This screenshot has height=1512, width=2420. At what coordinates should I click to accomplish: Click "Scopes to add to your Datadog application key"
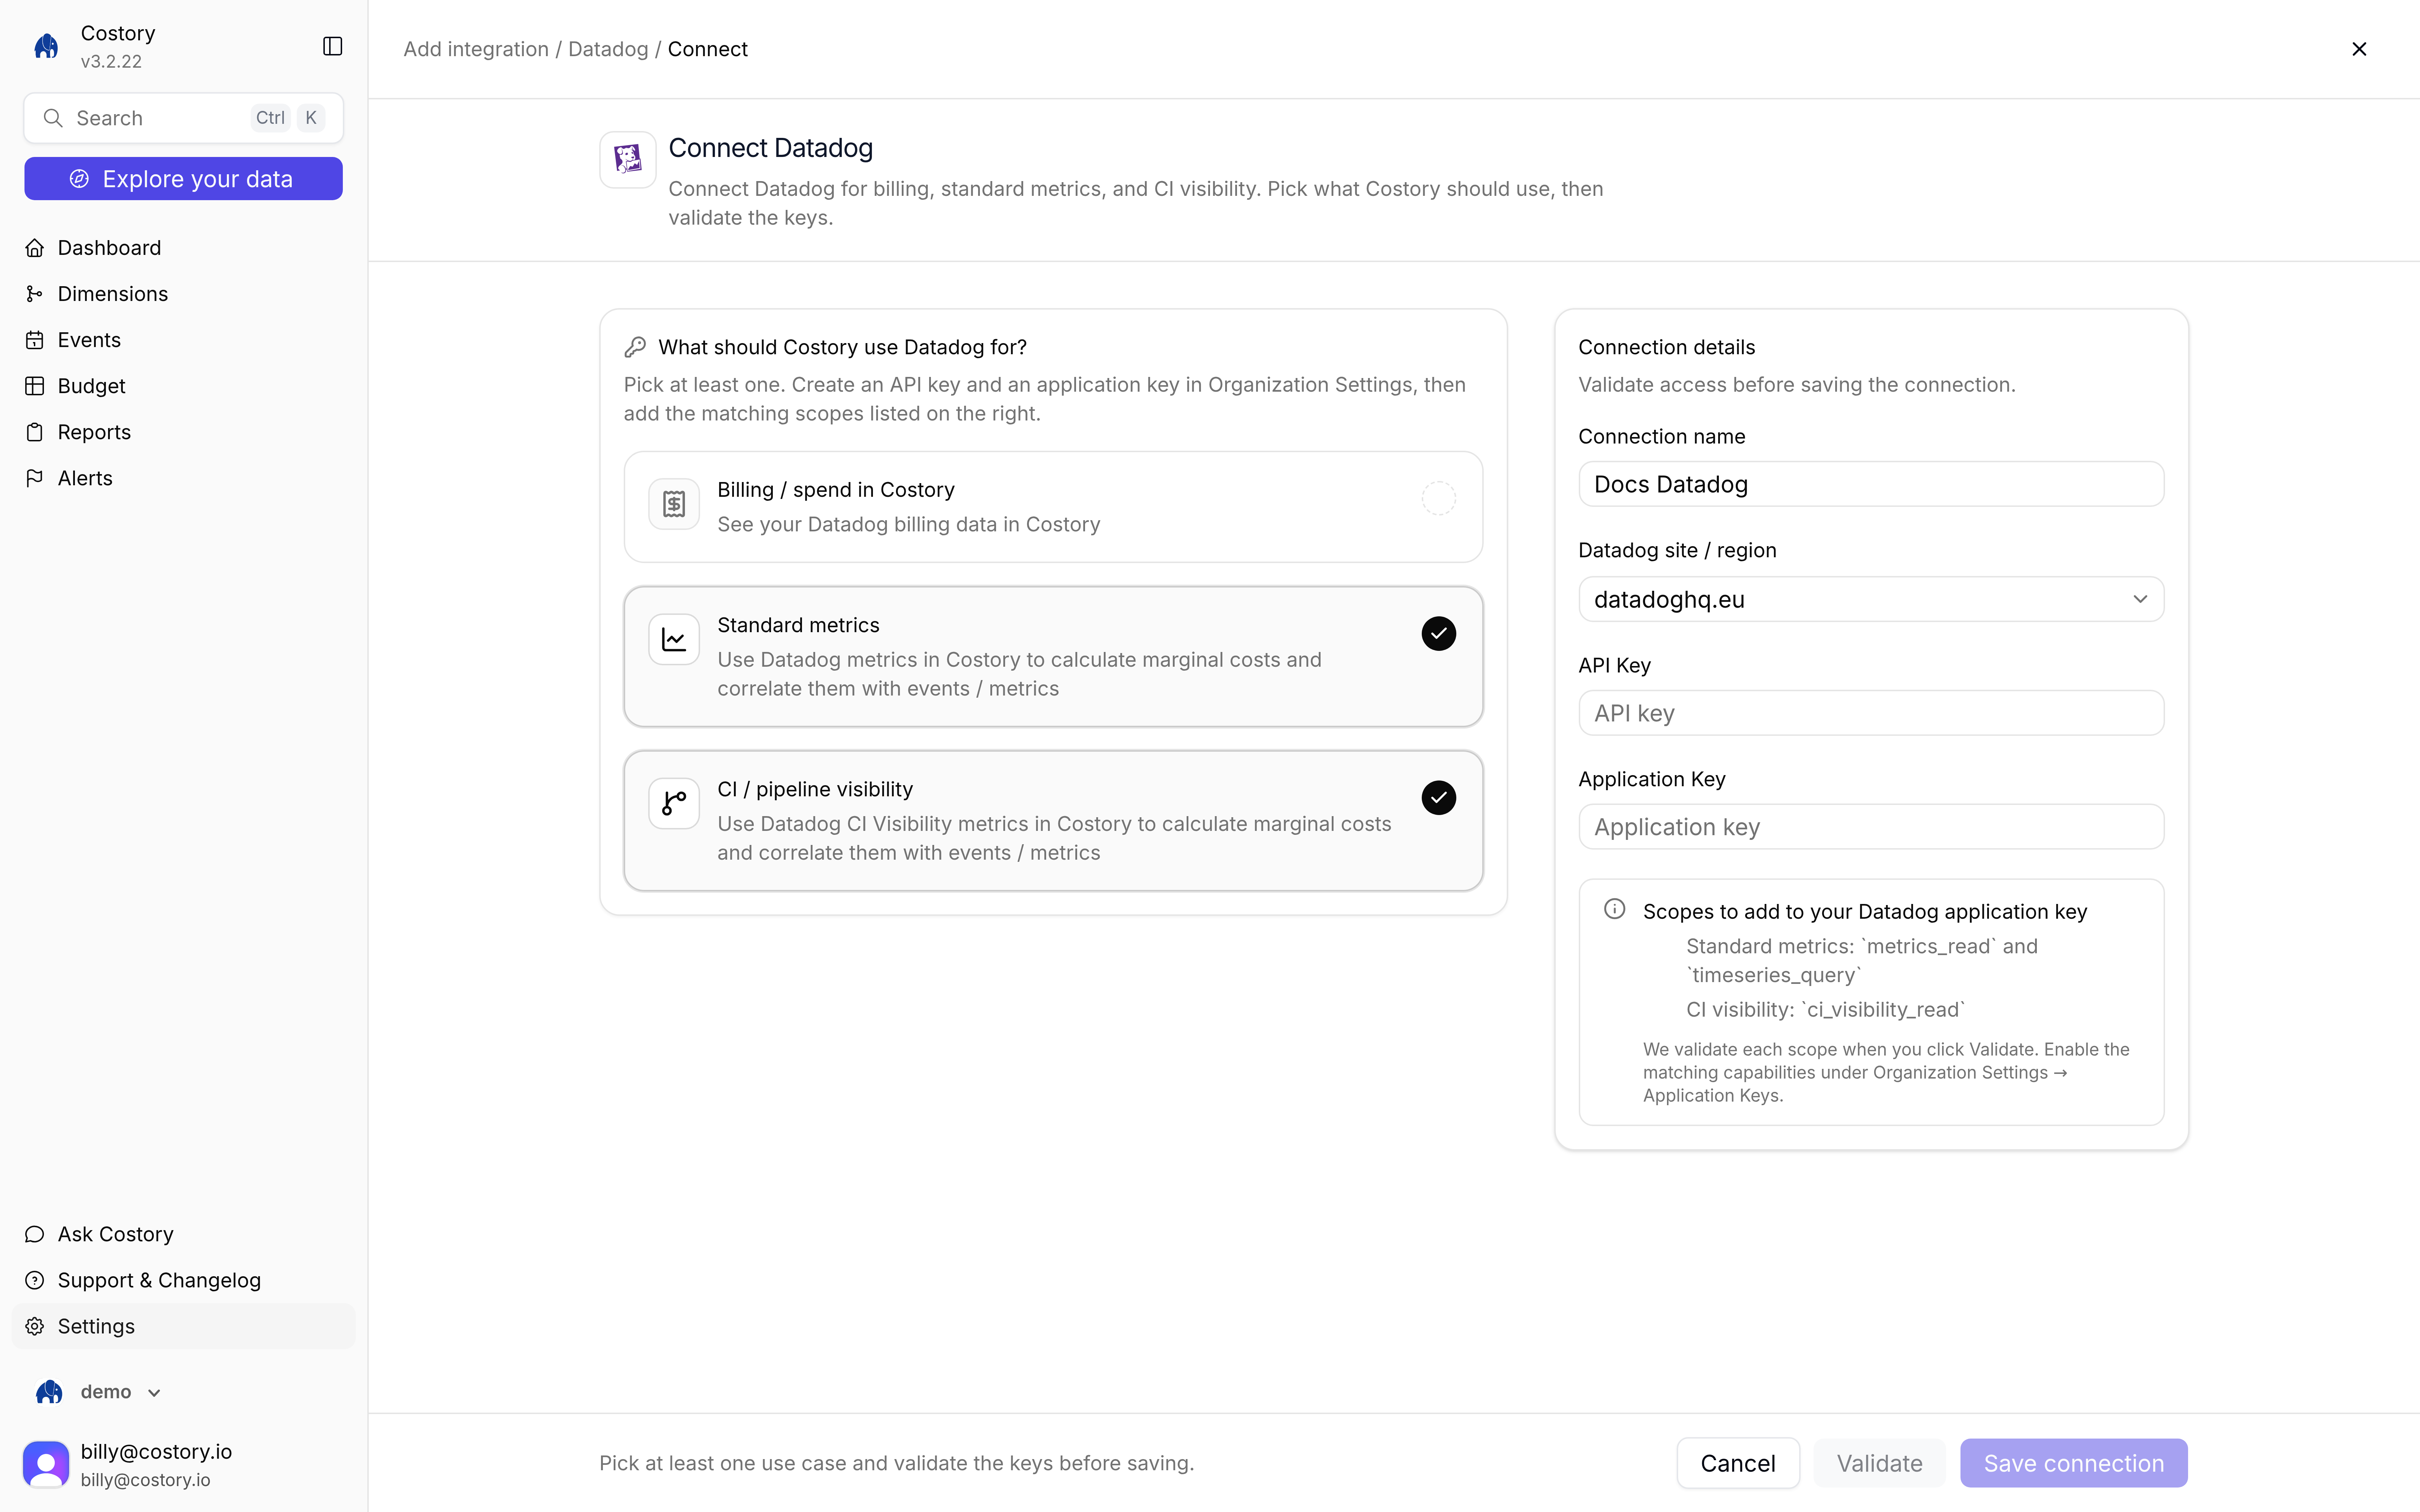pos(1865,912)
